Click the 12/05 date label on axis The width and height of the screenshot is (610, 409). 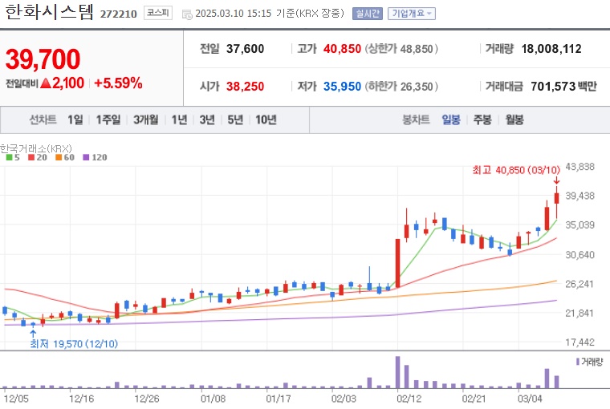click(x=16, y=399)
